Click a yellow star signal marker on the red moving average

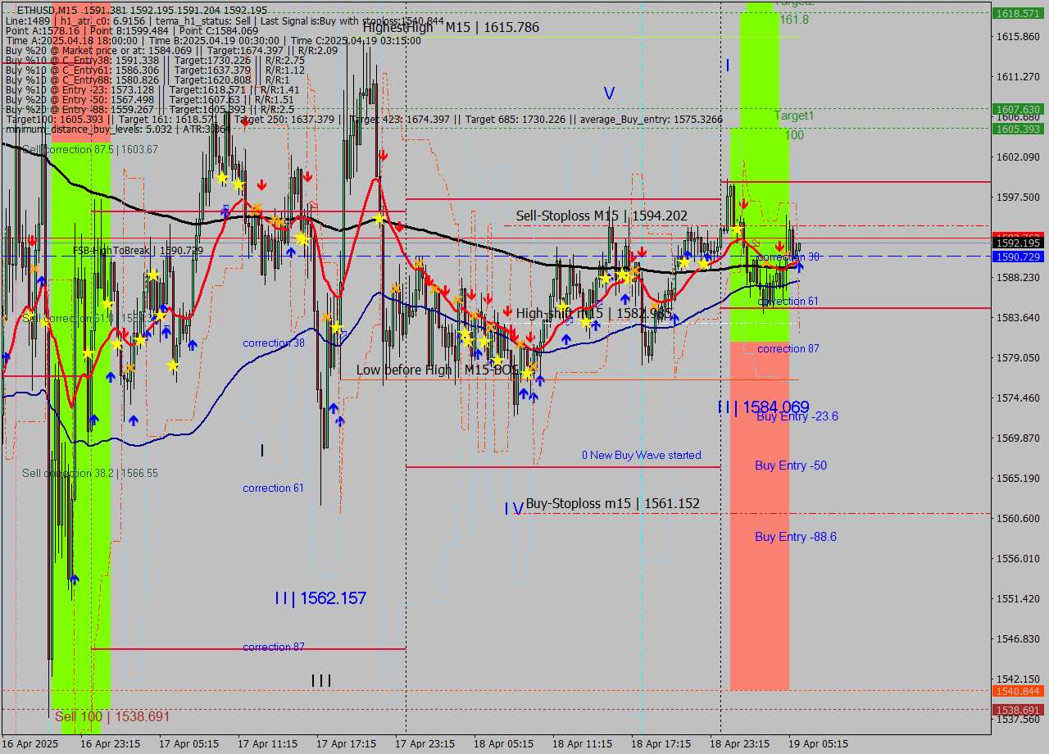379,218
